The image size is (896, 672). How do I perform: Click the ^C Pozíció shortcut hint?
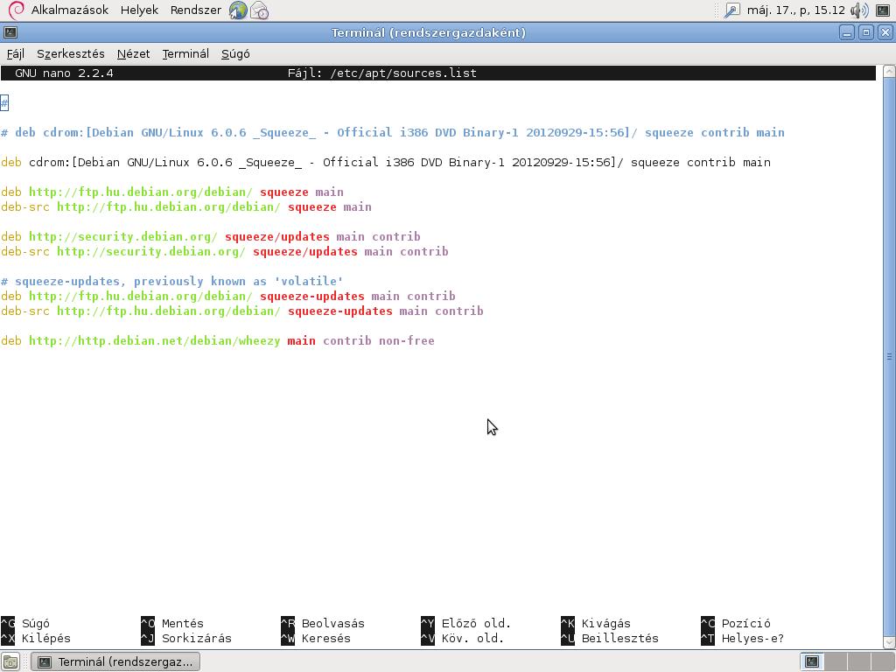[x=735, y=623]
